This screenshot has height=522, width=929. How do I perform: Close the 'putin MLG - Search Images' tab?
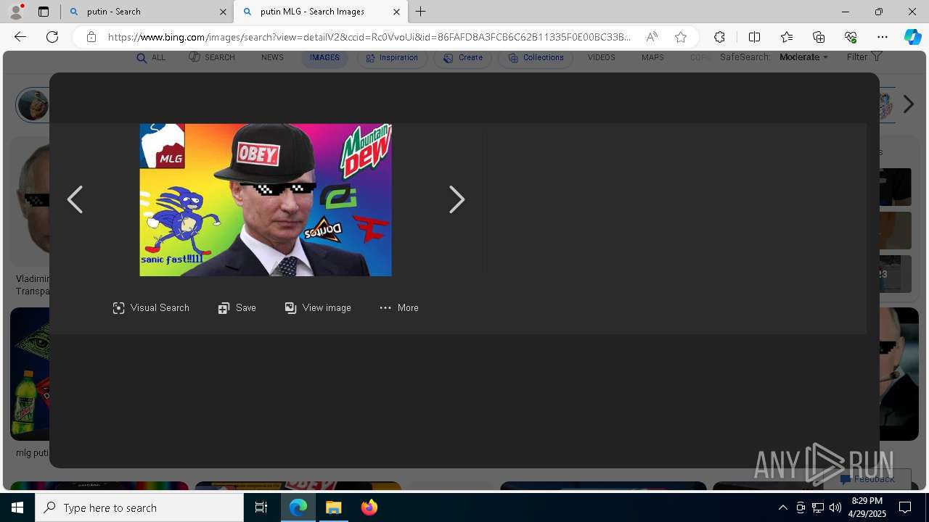pos(396,12)
